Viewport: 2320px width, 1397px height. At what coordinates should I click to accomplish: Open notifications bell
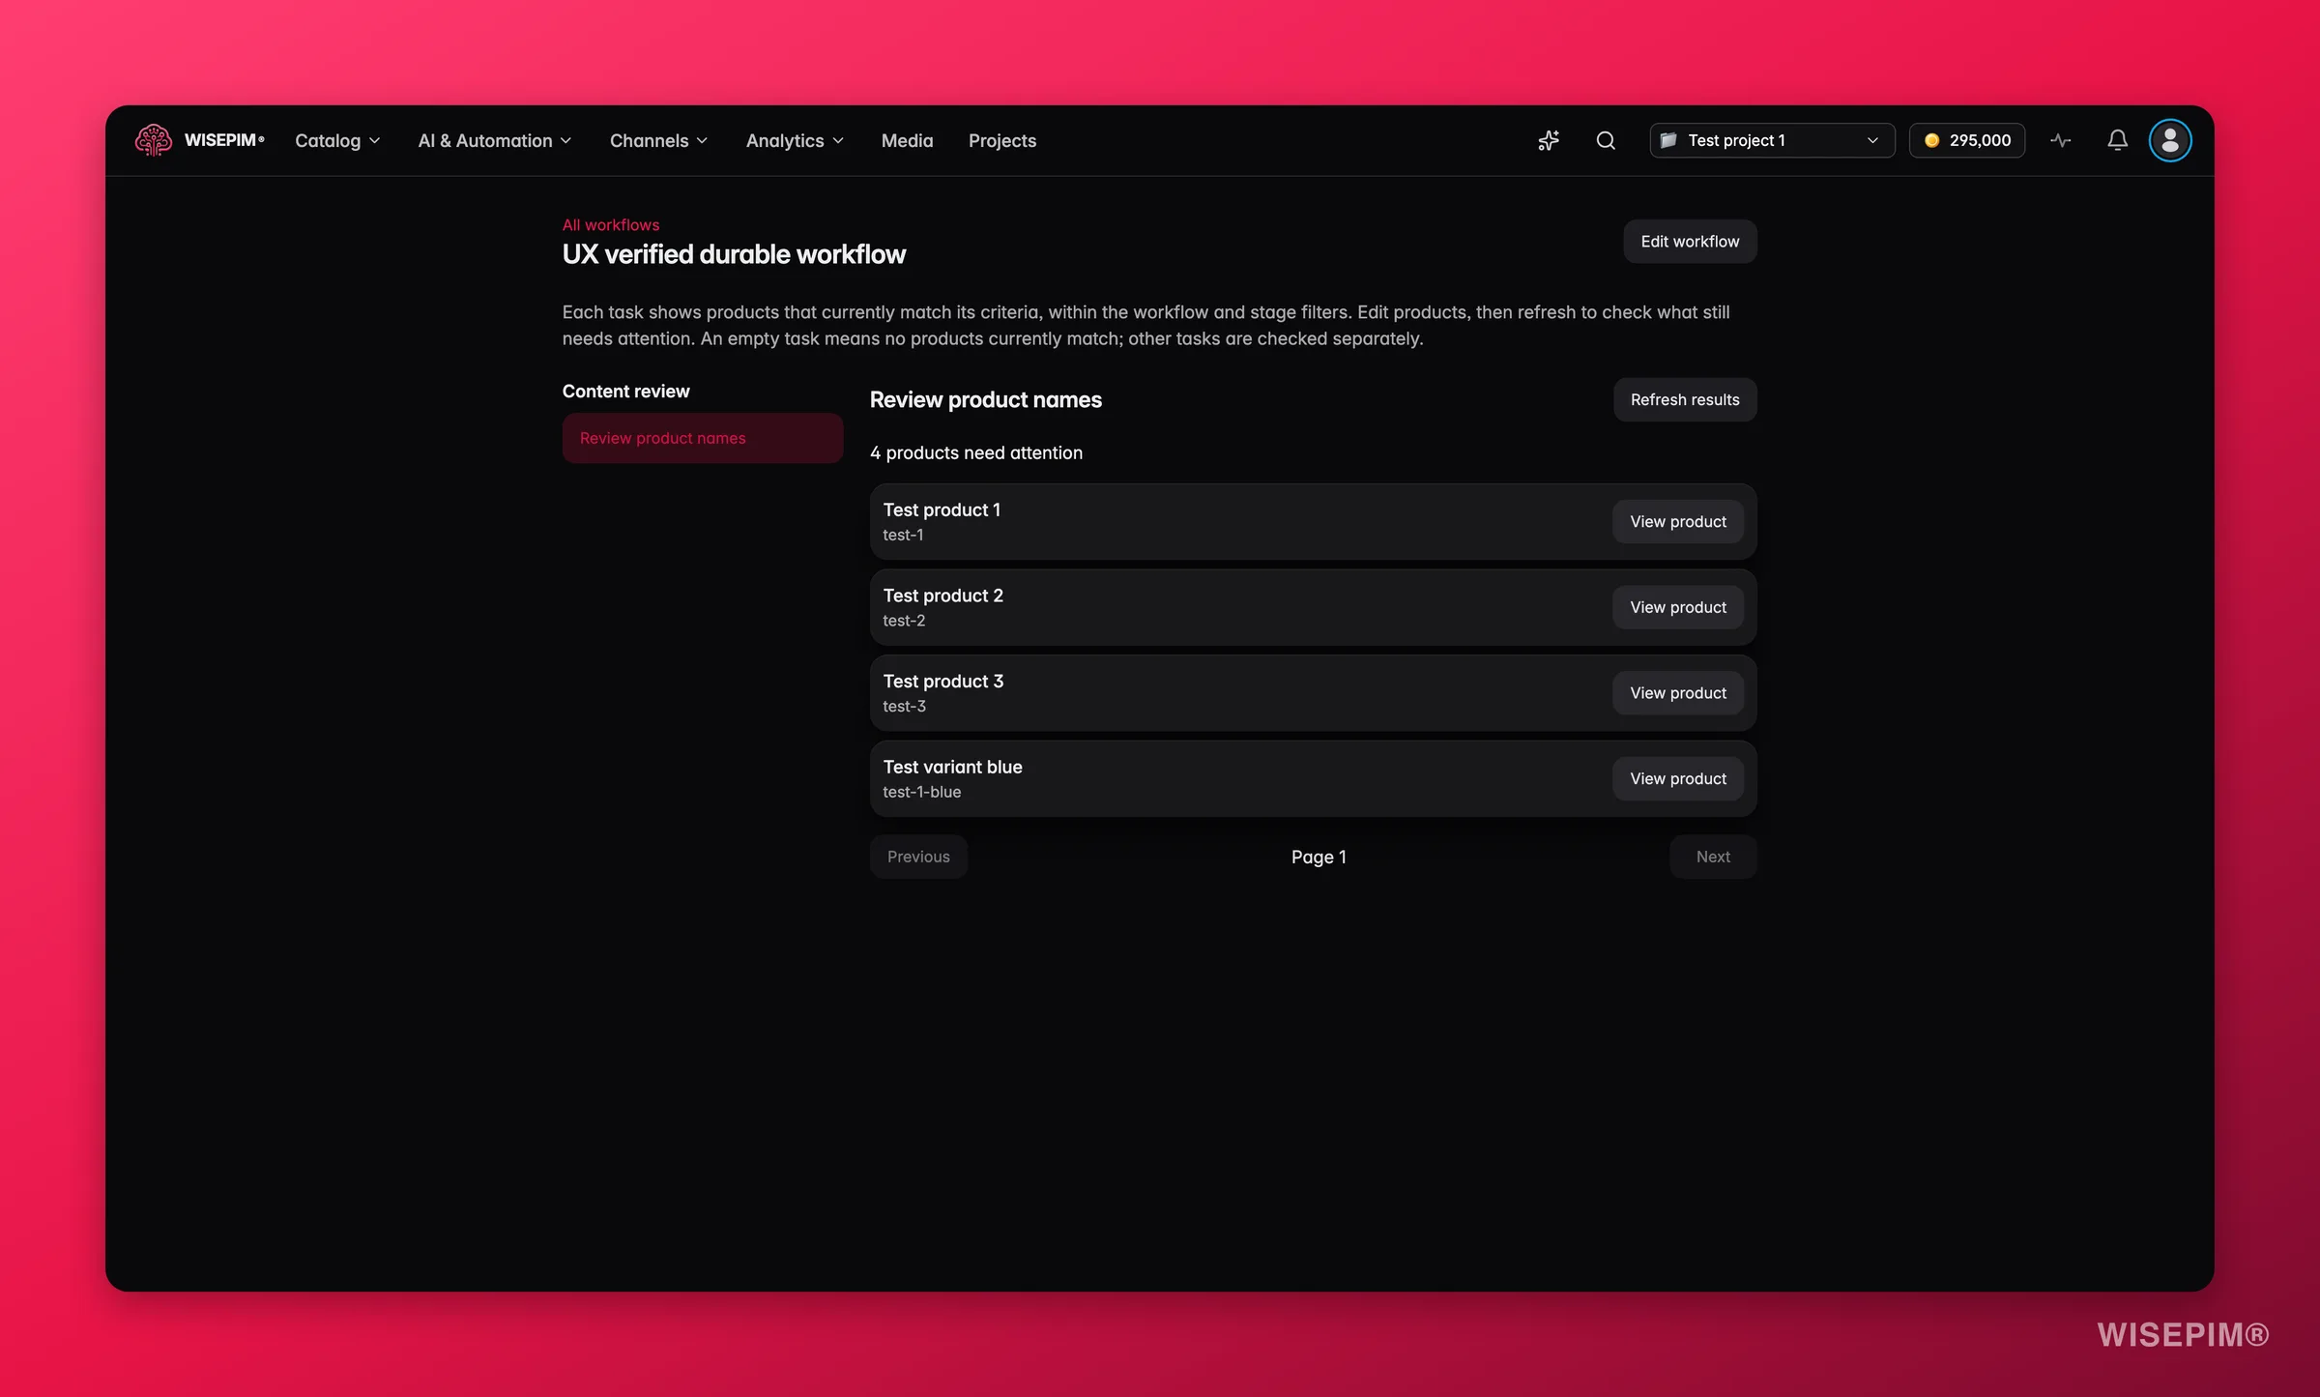tap(2118, 140)
